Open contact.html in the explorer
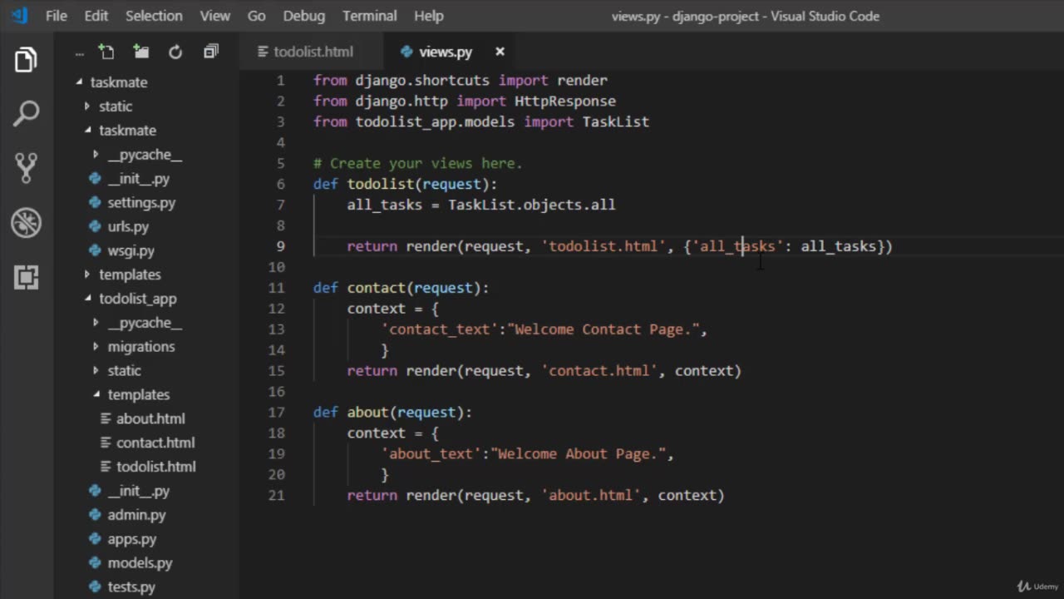1064x599 pixels. coord(155,443)
